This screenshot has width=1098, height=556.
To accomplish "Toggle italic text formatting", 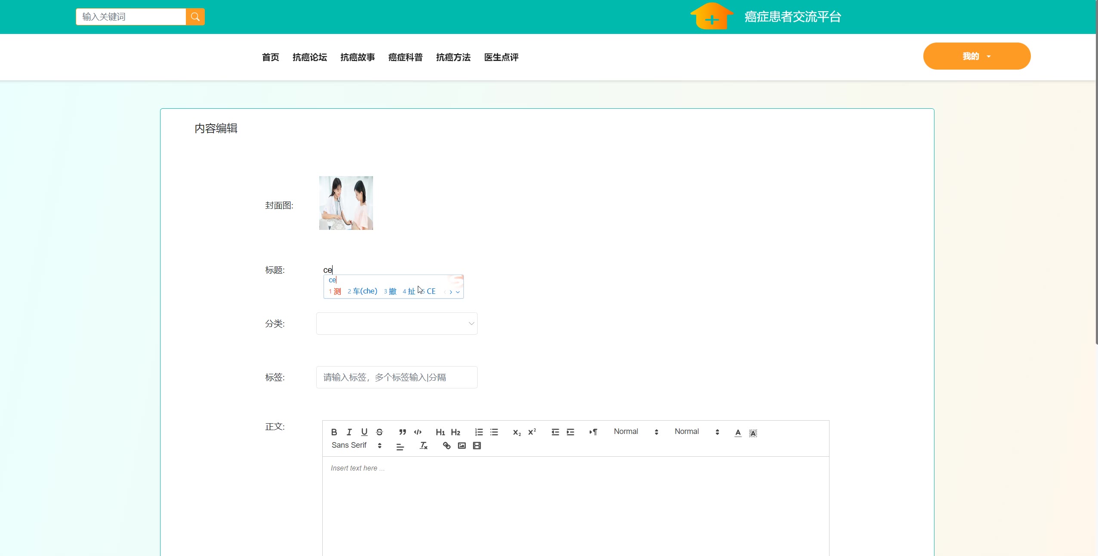I will (349, 432).
